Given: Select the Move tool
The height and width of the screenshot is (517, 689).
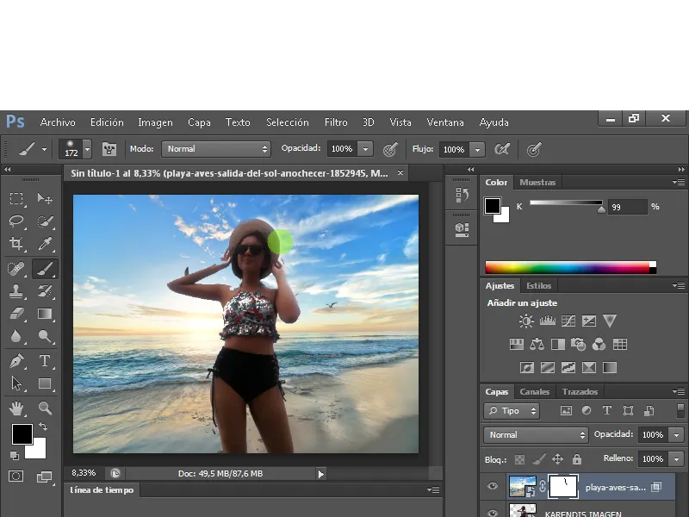Looking at the screenshot, I should click(x=45, y=198).
